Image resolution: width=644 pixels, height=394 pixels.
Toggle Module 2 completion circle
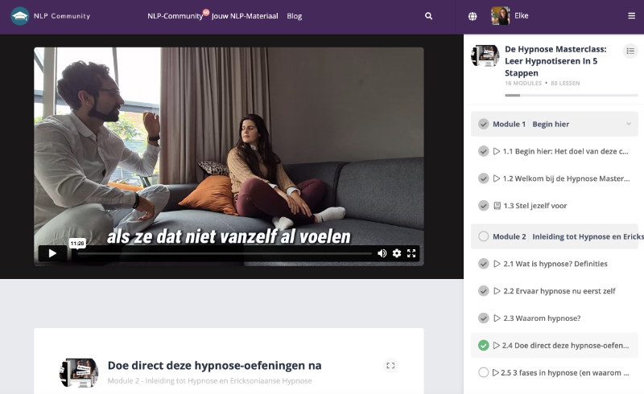(x=484, y=236)
